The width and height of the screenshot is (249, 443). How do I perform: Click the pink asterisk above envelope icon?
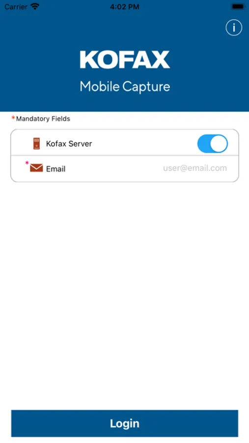click(x=27, y=163)
